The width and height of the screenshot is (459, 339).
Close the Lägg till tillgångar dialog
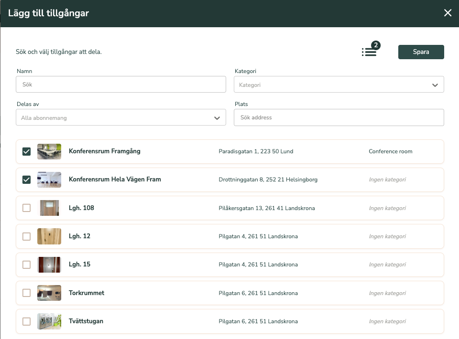click(448, 13)
